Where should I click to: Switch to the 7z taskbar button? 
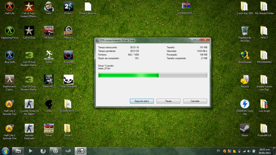pos(81,151)
